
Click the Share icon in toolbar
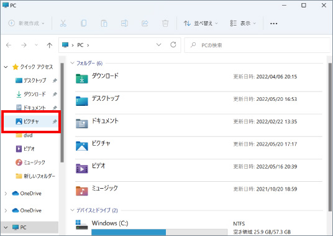coord(145,23)
